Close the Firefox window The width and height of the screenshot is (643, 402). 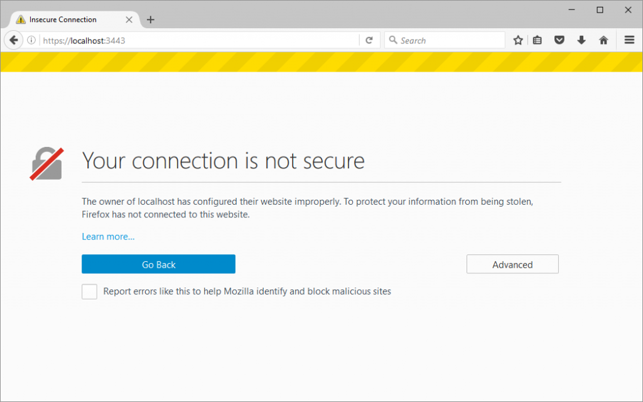[628, 10]
